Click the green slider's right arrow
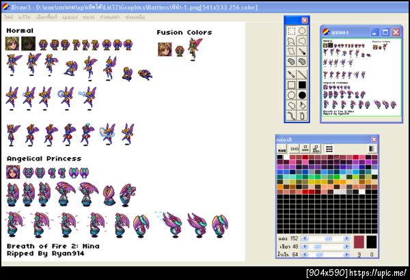The width and height of the screenshot is (410, 280). pyautogui.click(x=346, y=247)
